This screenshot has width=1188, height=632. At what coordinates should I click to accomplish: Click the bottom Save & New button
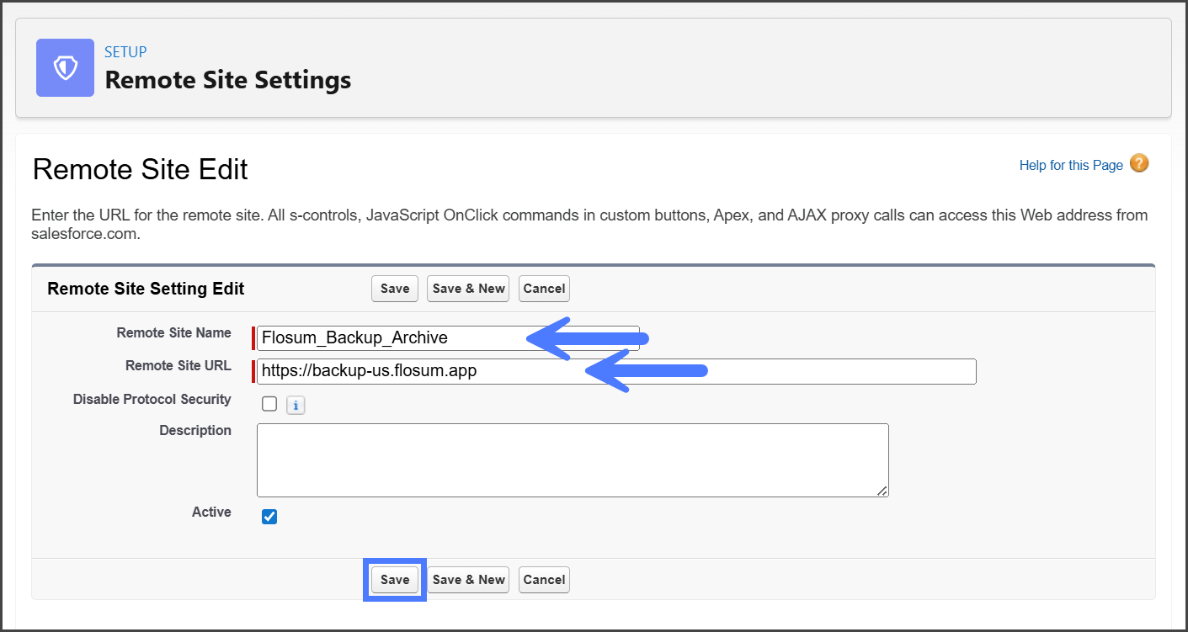point(468,580)
